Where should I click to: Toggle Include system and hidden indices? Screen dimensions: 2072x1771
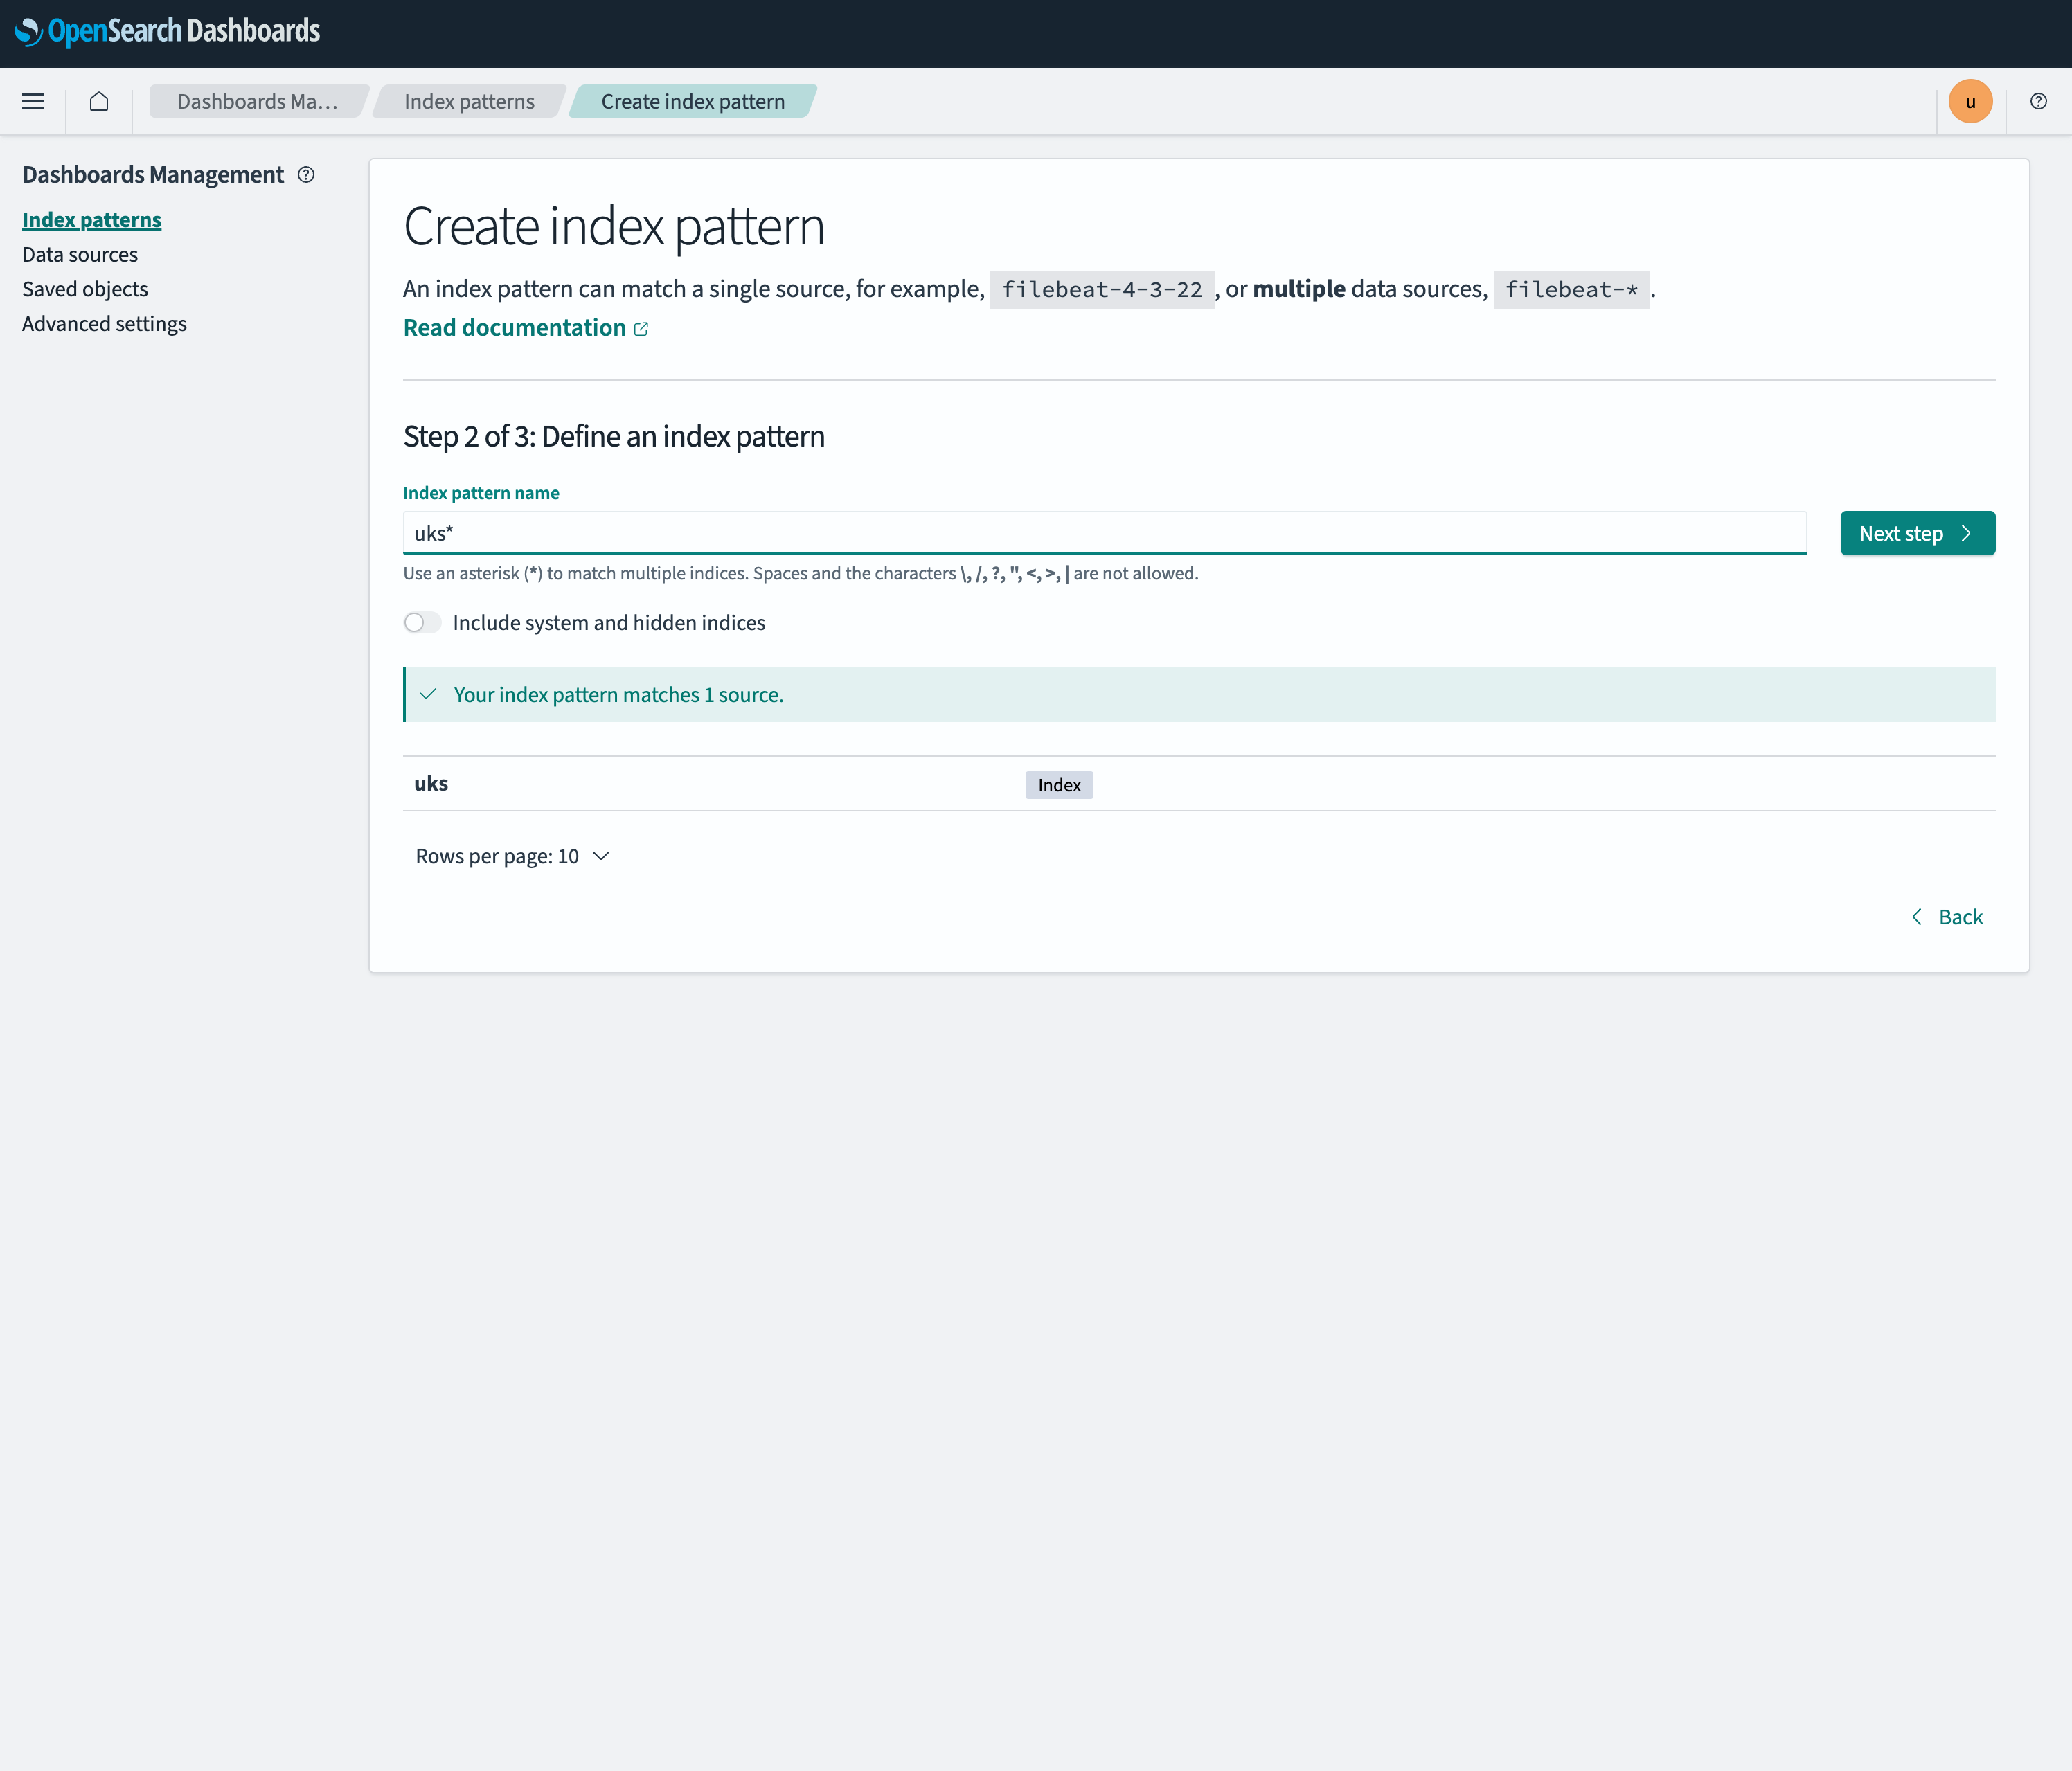click(x=422, y=623)
